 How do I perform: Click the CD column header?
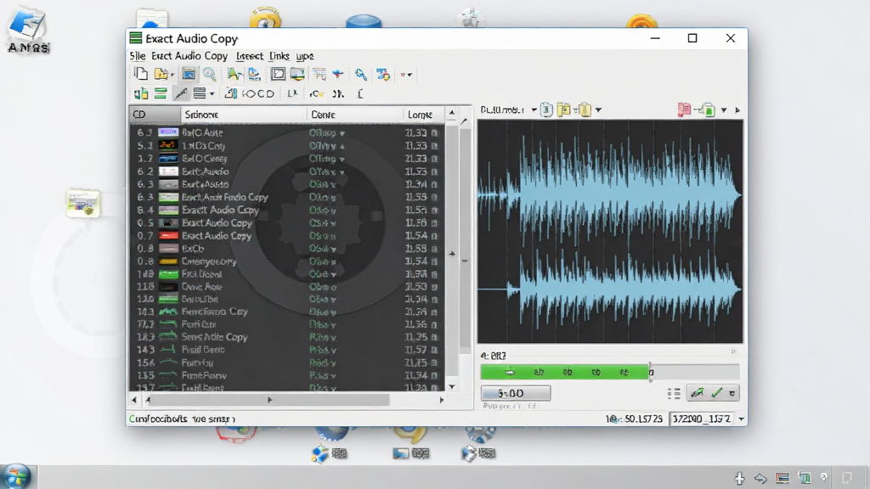(x=155, y=115)
